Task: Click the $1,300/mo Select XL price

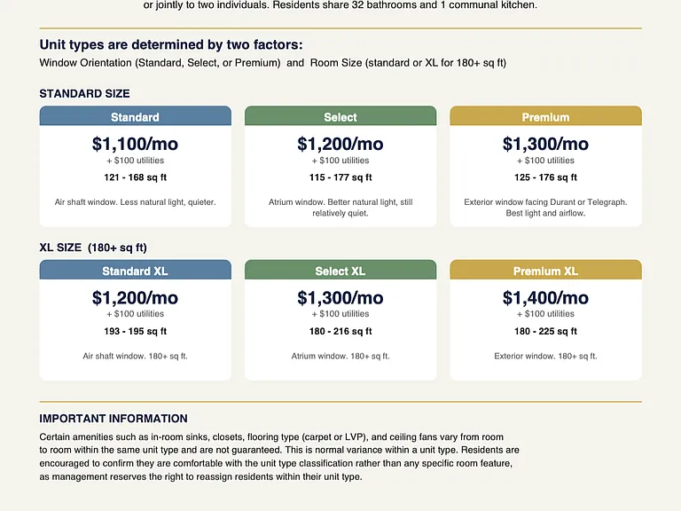Action: 340,298
